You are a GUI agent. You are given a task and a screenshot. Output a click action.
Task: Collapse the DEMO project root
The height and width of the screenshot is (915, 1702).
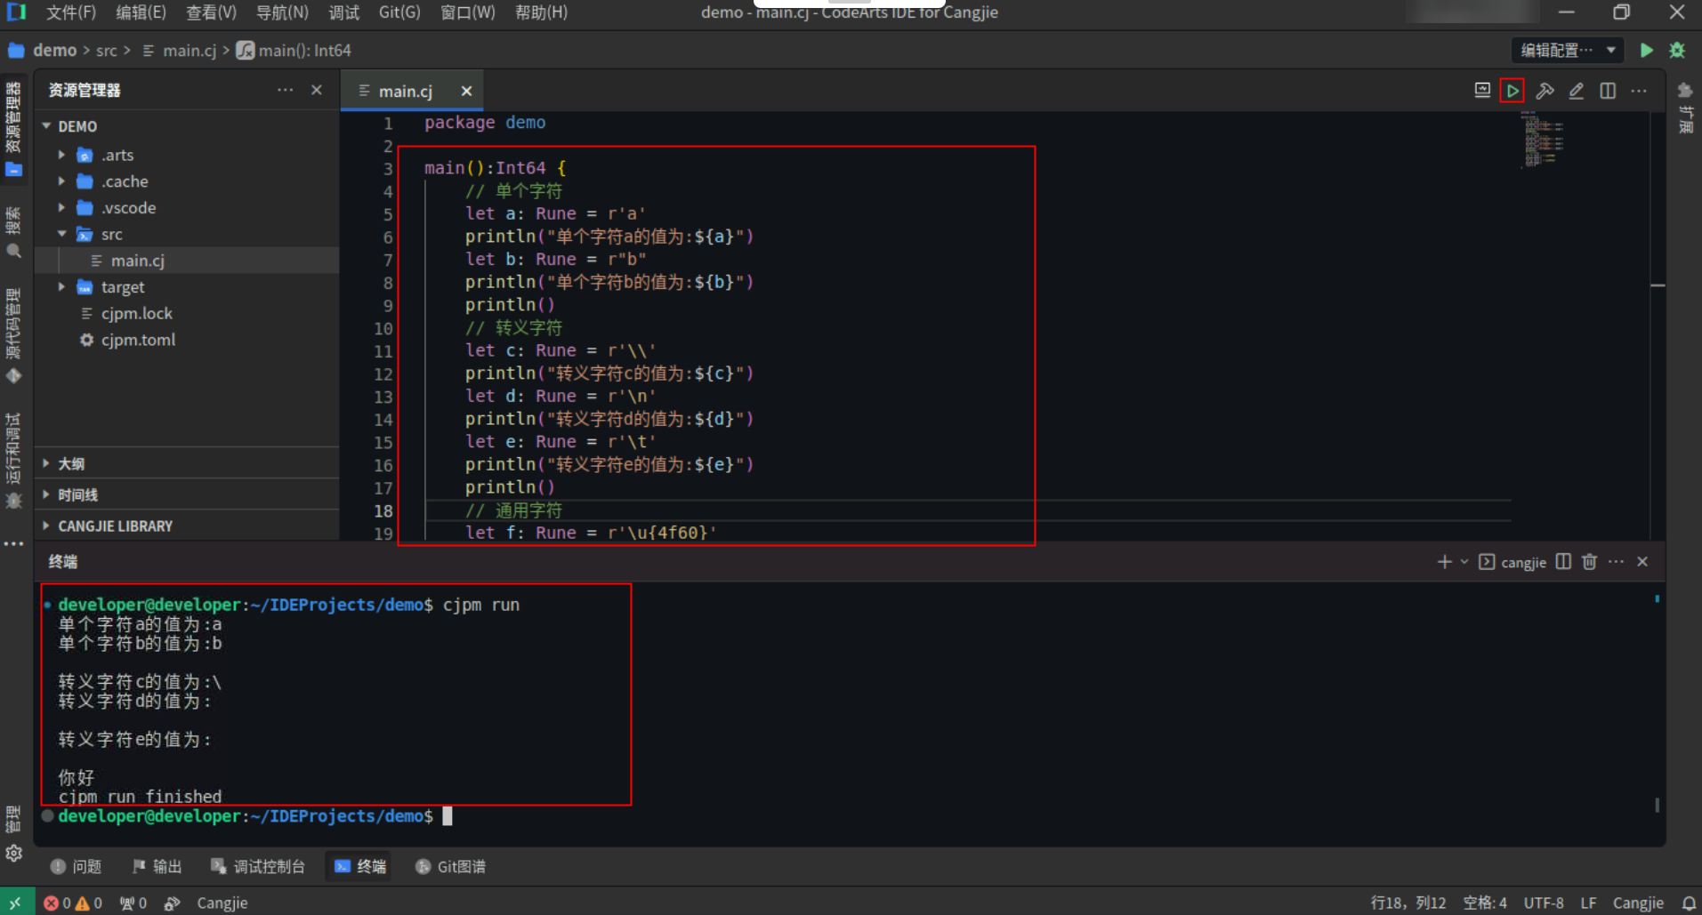(46, 126)
